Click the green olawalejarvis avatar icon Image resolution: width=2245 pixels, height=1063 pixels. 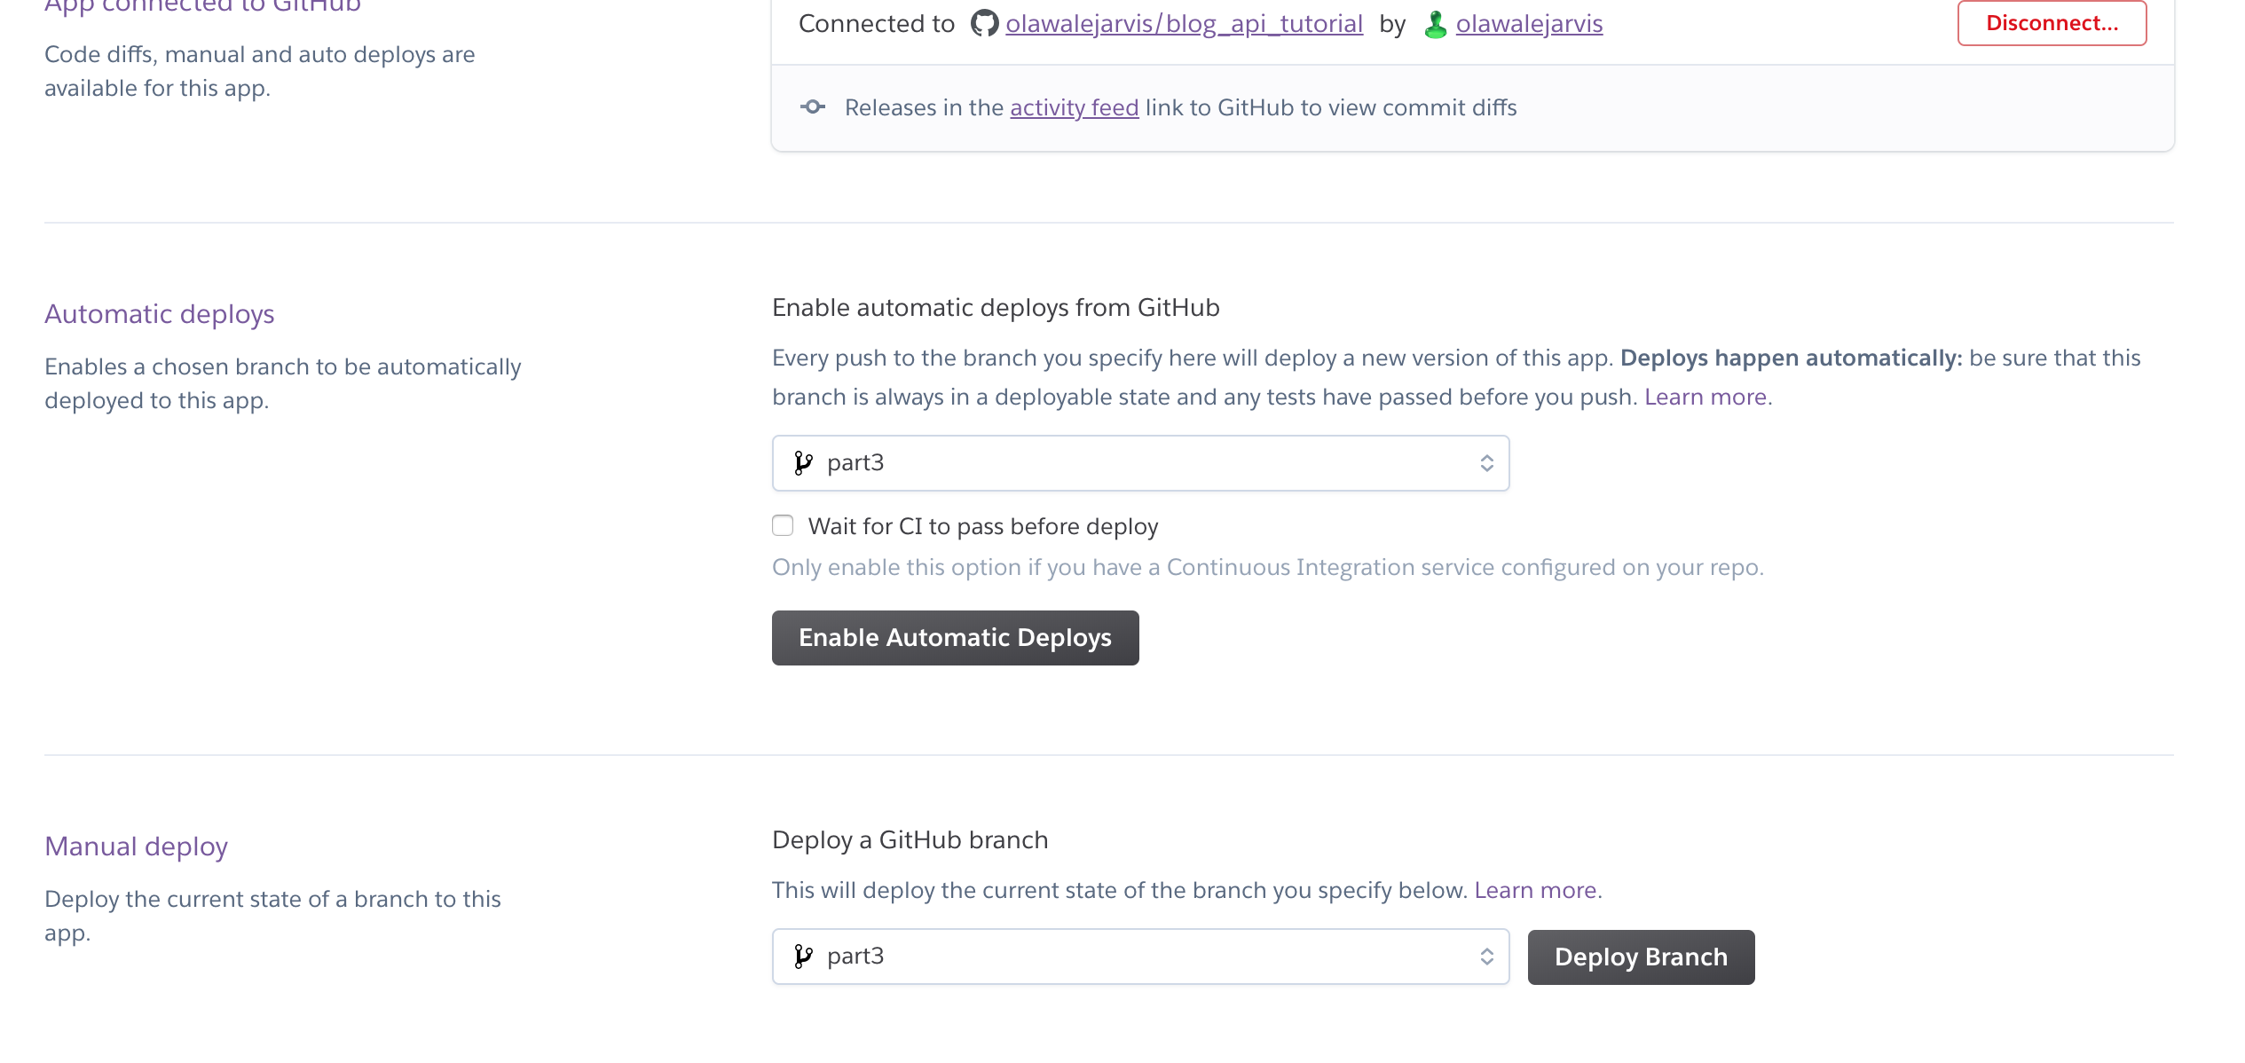pos(1435,24)
